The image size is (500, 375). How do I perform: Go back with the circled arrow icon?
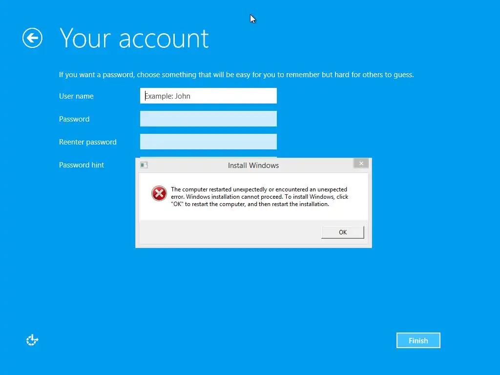pos(32,38)
